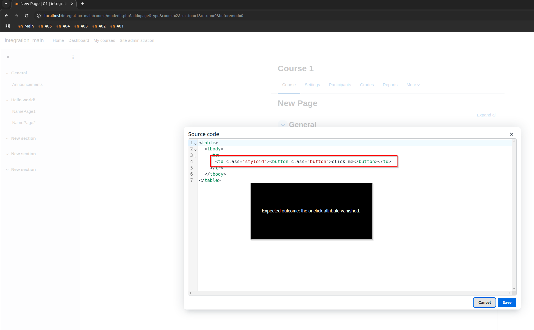Viewport: 534px width, 330px height.
Task: Click the horizontal scrollbar left arrow in editor
Action: click(x=190, y=293)
